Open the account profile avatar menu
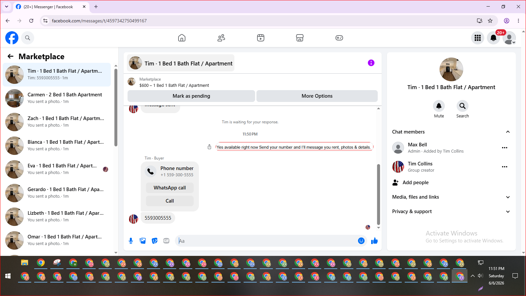 click(x=509, y=38)
